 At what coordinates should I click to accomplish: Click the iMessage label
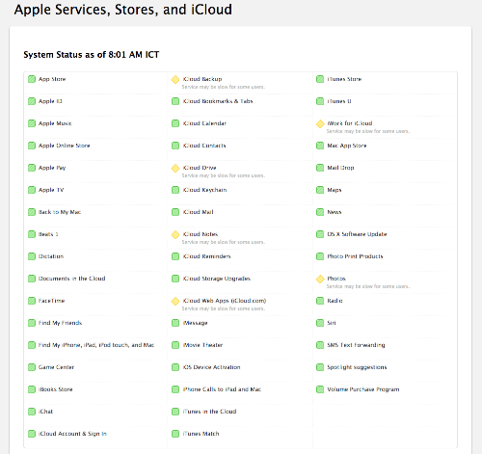click(196, 323)
